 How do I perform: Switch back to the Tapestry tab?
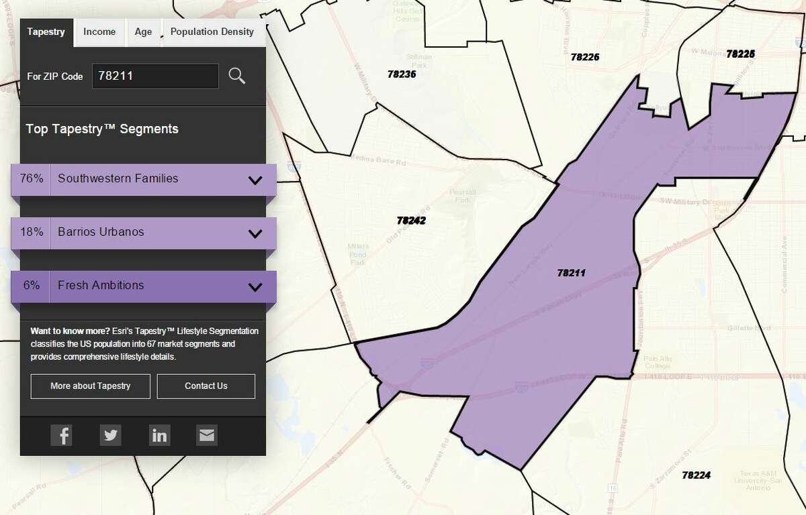pyautogui.click(x=46, y=32)
